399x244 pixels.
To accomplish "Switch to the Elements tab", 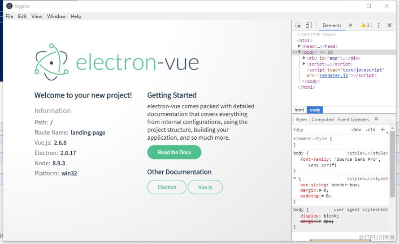I will (x=332, y=26).
